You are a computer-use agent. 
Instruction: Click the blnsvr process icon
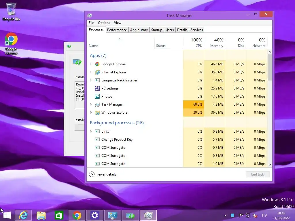pyautogui.click(x=97, y=131)
